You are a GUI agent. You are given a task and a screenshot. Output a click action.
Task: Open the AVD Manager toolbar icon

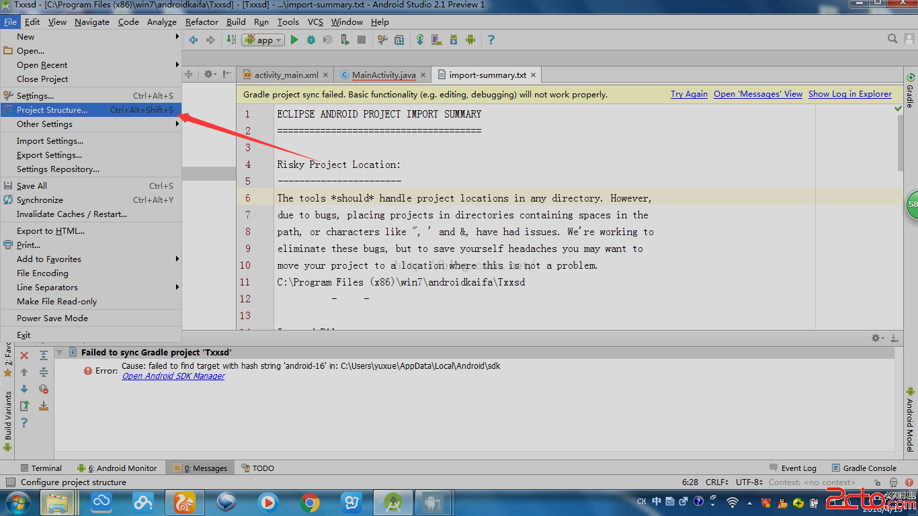click(x=436, y=40)
